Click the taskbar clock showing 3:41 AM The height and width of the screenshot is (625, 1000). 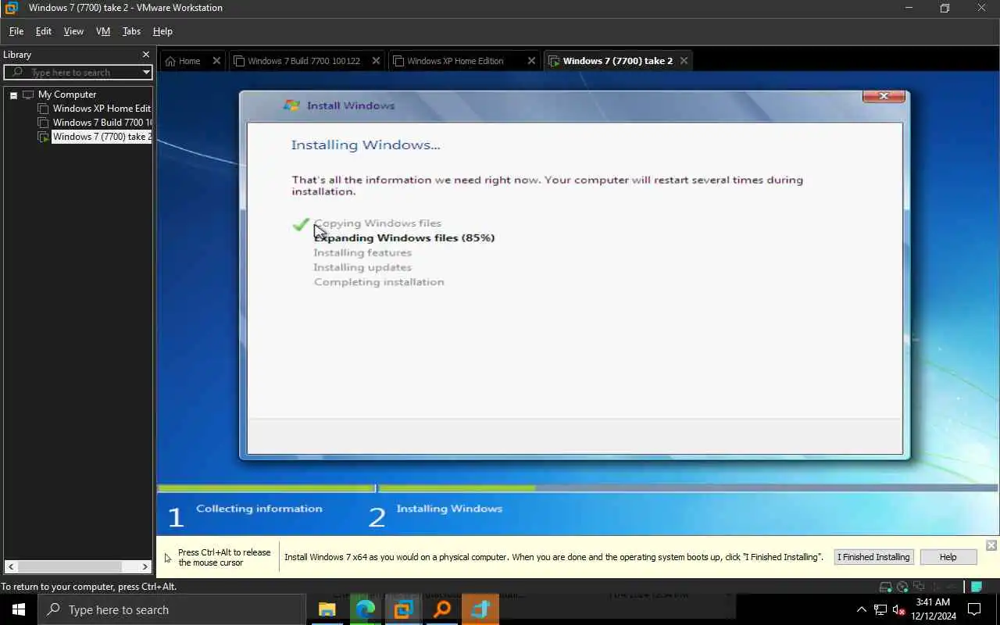click(x=932, y=609)
